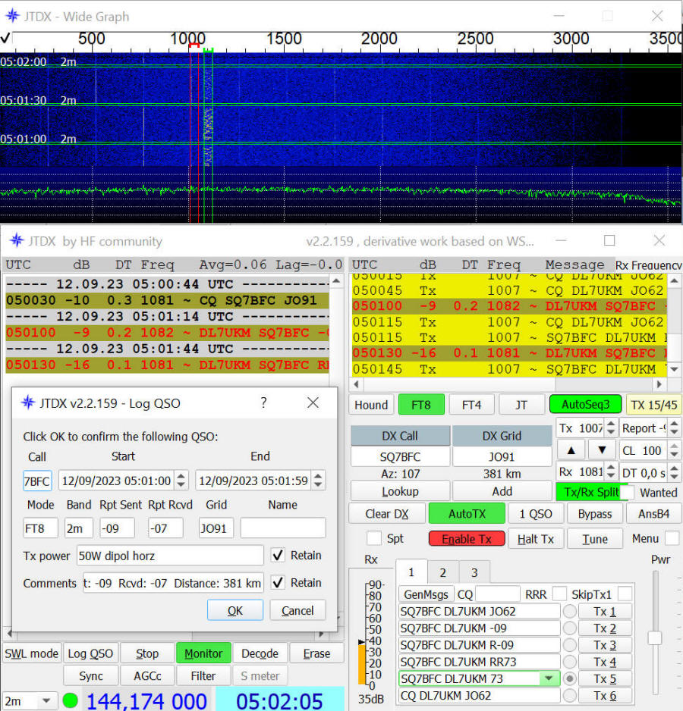This screenshot has height=711, width=683.
Task: Select the Tx 5 radio button
Action: pos(569,678)
